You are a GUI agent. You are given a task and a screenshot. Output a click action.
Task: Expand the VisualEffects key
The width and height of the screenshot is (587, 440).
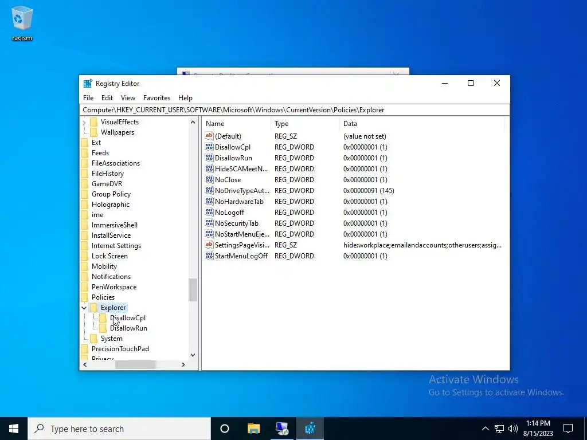(84, 123)
